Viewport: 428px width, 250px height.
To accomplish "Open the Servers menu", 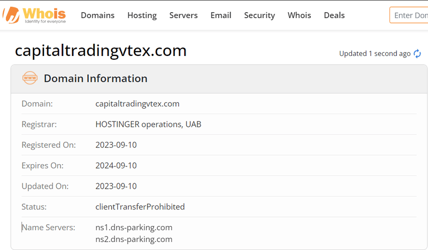I will coord(184,15).
